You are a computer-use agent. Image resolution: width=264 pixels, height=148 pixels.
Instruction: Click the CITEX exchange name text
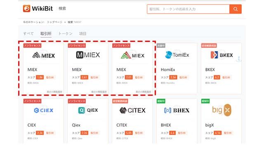pos(122,125)
